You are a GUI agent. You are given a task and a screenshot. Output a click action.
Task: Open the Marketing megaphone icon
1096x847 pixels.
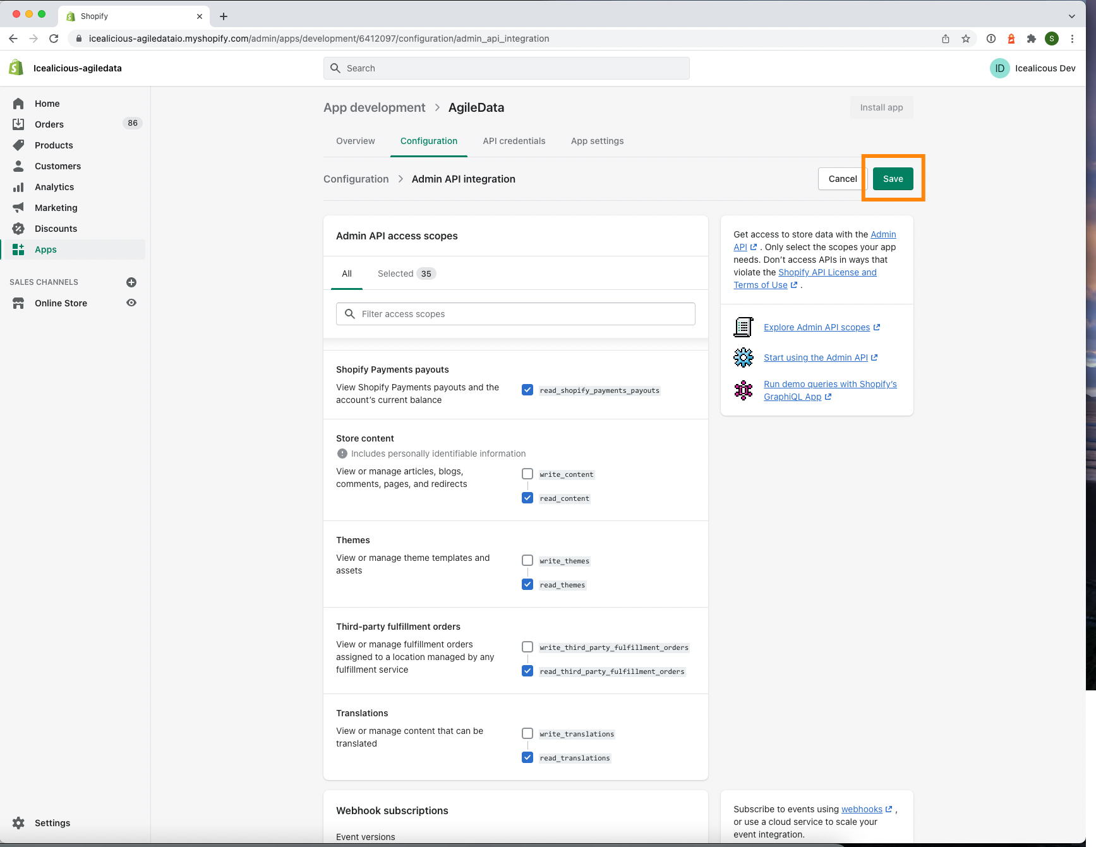click(18, 208)
